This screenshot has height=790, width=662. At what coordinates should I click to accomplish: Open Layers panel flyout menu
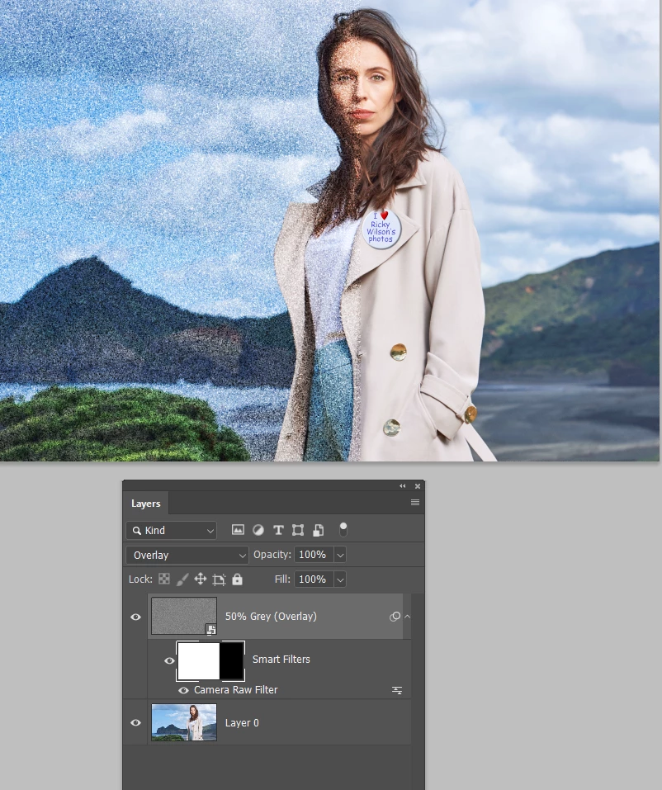click(x=415, y=503)
